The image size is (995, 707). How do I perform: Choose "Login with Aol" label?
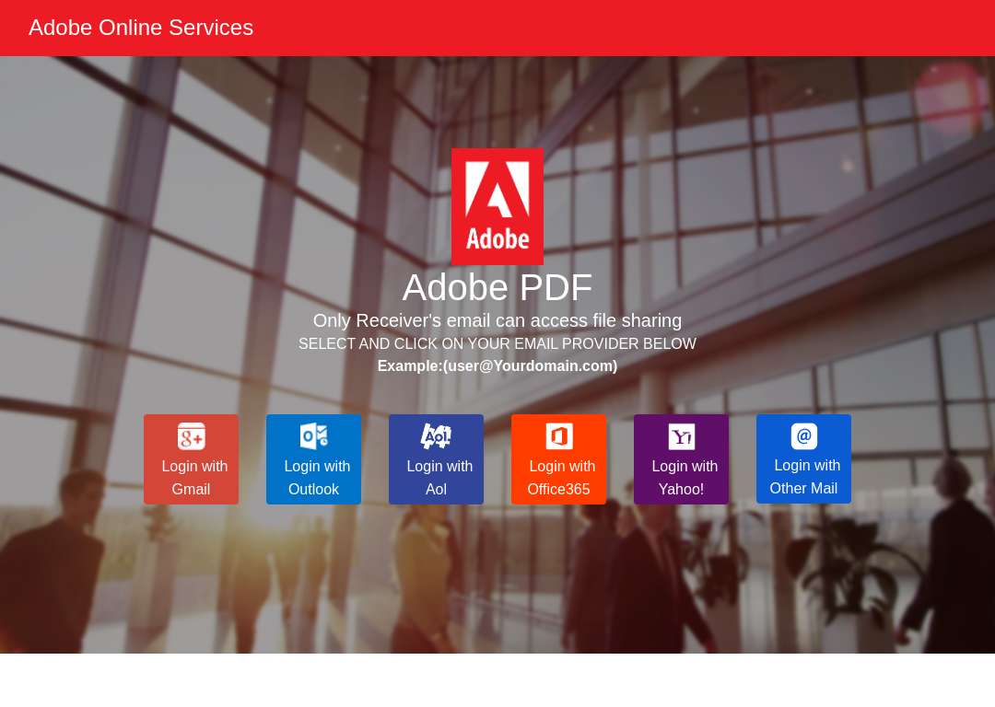click(439, 478)
